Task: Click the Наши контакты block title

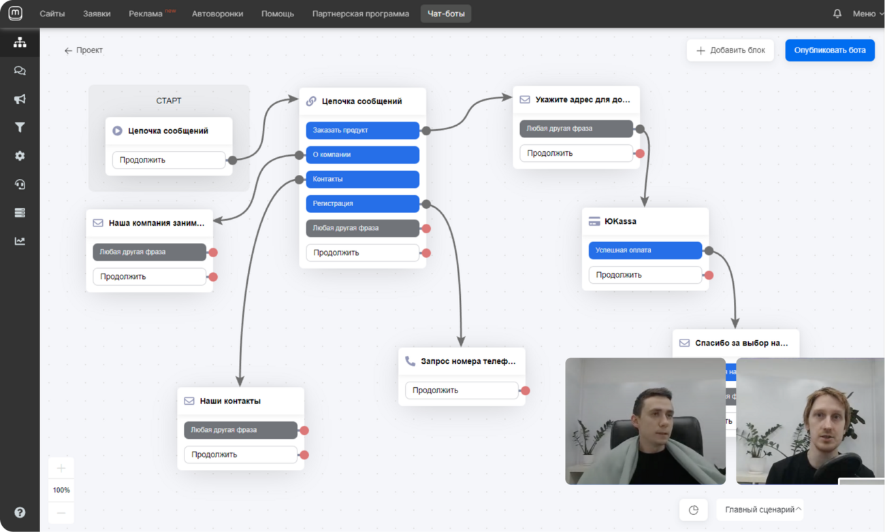Action: click(230, 401)
